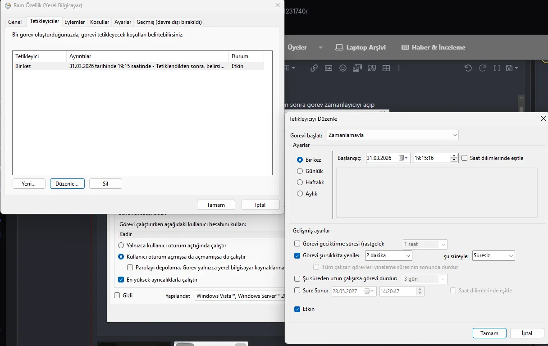Click Tamam in Ram Özellik window
The width and height of the screenshot is (548, 346).
click(x=216, y=205)
